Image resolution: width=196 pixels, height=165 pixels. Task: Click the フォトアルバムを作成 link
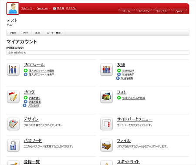coord(133,98)
